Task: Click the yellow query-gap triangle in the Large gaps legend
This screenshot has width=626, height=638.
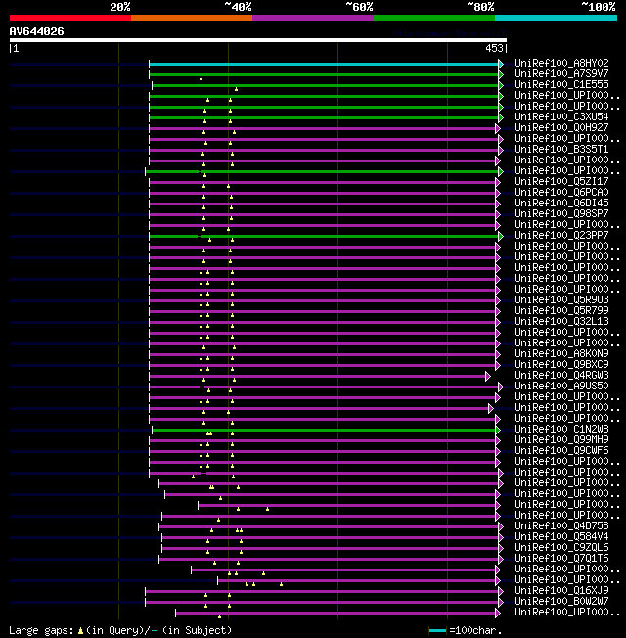Action: (80, 631)
